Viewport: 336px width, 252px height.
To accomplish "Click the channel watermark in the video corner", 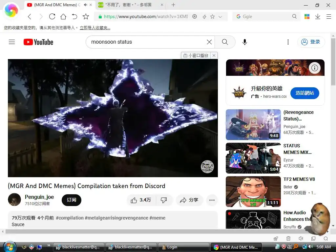I will [x=207, y=166].
